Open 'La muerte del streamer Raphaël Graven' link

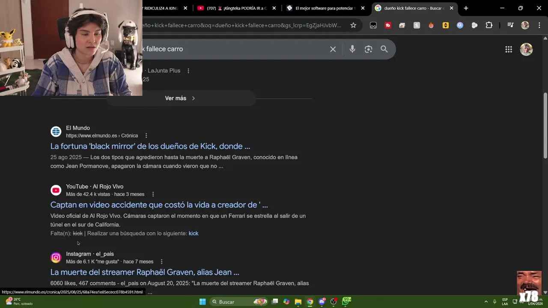145,272
